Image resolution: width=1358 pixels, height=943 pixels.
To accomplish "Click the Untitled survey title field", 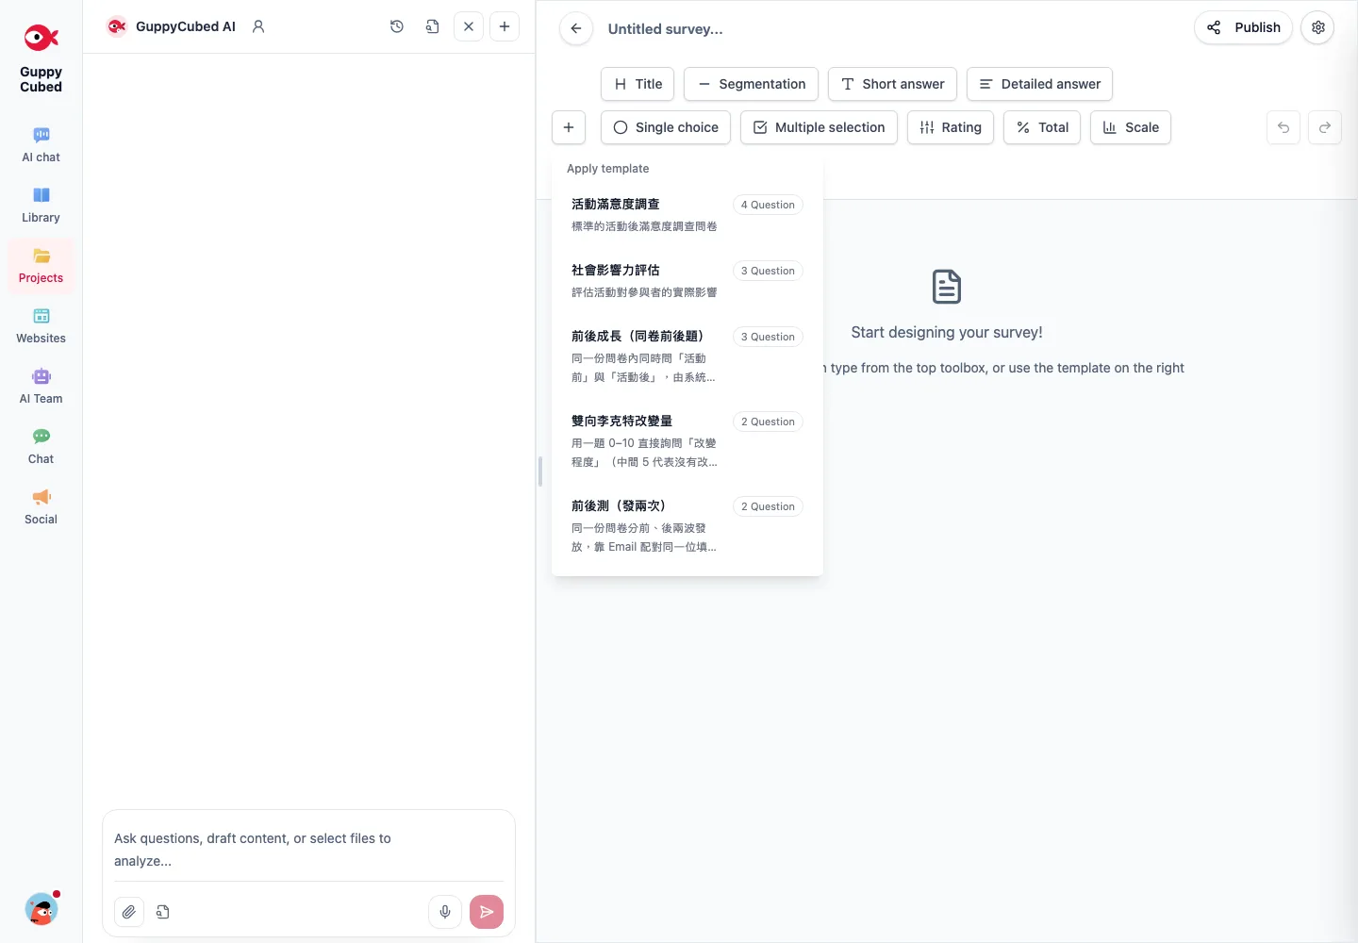I will [666, 29].
